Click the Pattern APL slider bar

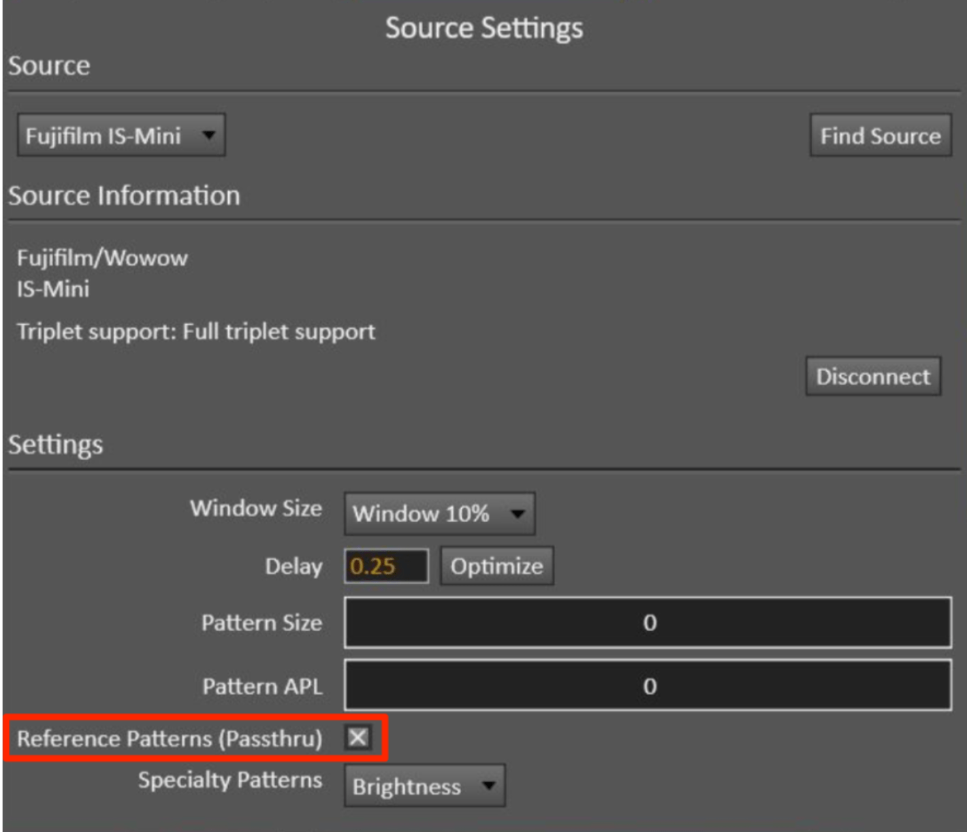click(648, 685)
